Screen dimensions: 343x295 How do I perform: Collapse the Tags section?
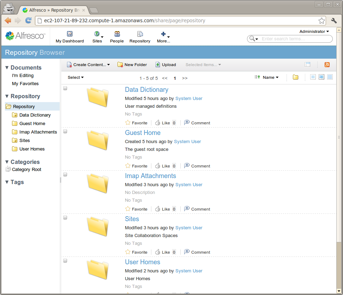(7, 182)
